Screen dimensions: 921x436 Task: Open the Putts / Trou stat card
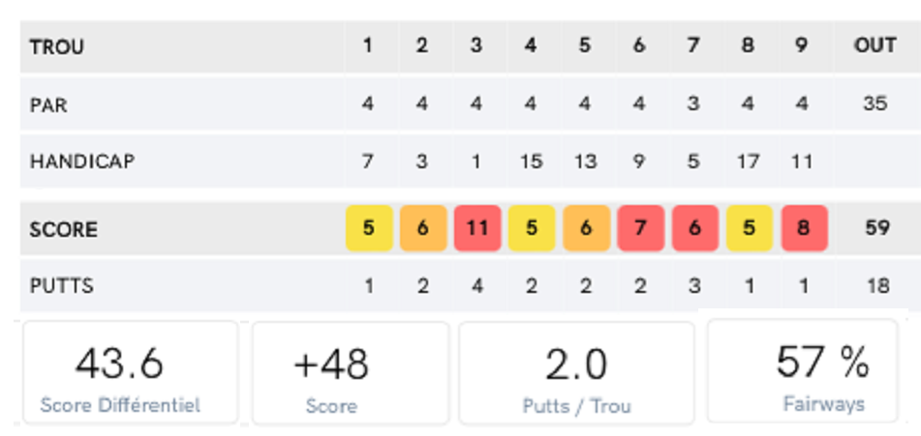575,373
